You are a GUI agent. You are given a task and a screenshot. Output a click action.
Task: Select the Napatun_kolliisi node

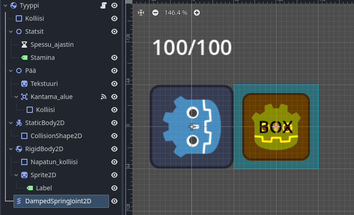coord(52,162)
